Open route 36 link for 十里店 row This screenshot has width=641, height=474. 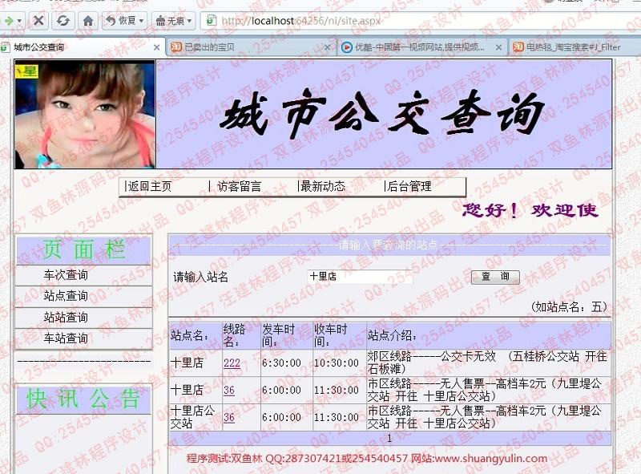(229, 390)
